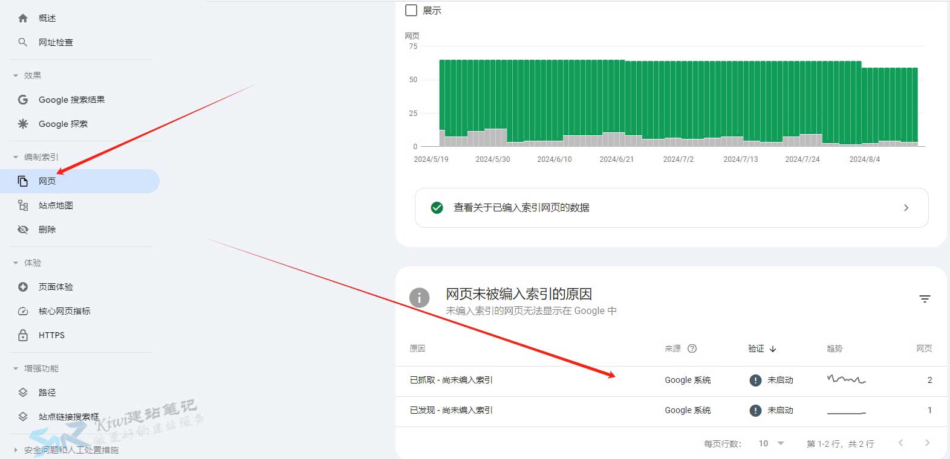950x459 pixels.
Task: Click the pages icon beside 网页
Action: click(23, 181)
